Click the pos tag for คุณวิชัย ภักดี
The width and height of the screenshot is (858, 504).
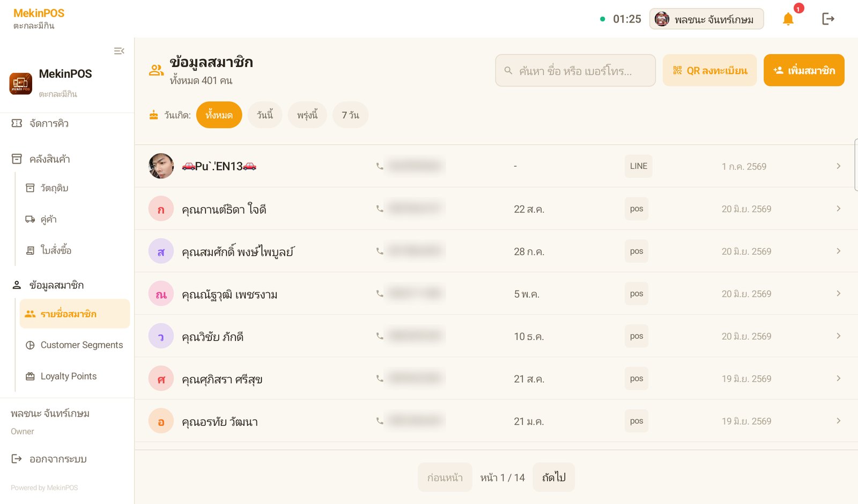tap(637, 336)
